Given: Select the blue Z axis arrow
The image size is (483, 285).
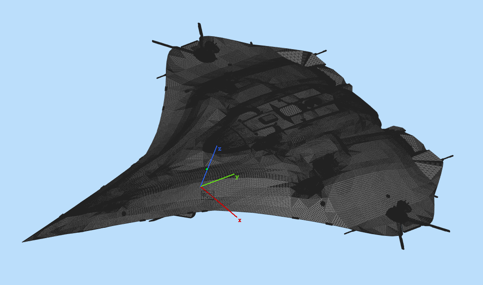Looking at the screenshot, I should tap(210, 163).
